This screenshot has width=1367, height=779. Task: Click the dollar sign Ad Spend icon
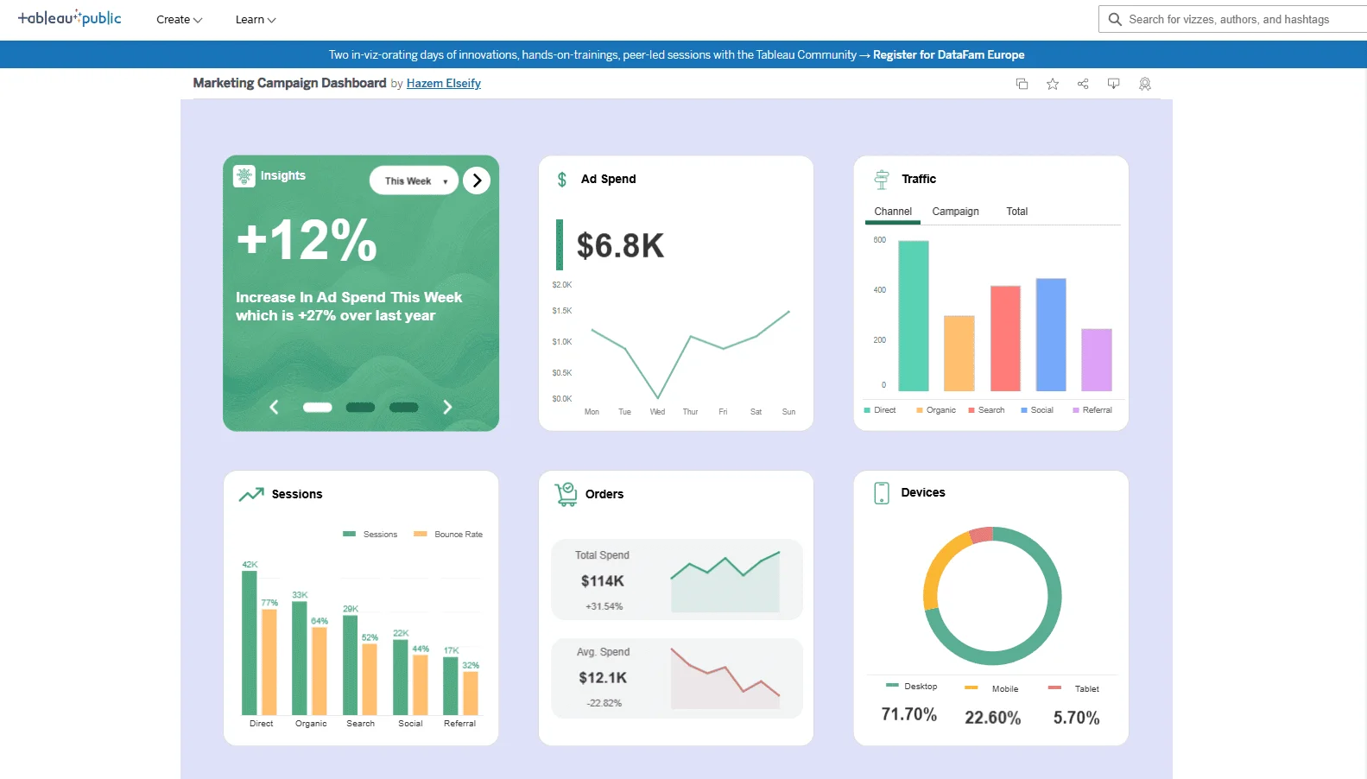coord(562,180)
